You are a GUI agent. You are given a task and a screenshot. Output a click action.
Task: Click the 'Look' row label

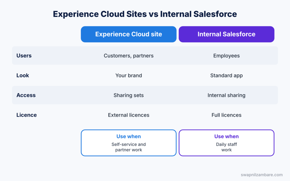tap(23, 75)
